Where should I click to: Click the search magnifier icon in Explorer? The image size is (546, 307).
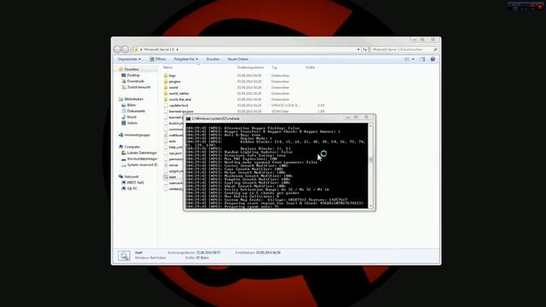[435, 49]
